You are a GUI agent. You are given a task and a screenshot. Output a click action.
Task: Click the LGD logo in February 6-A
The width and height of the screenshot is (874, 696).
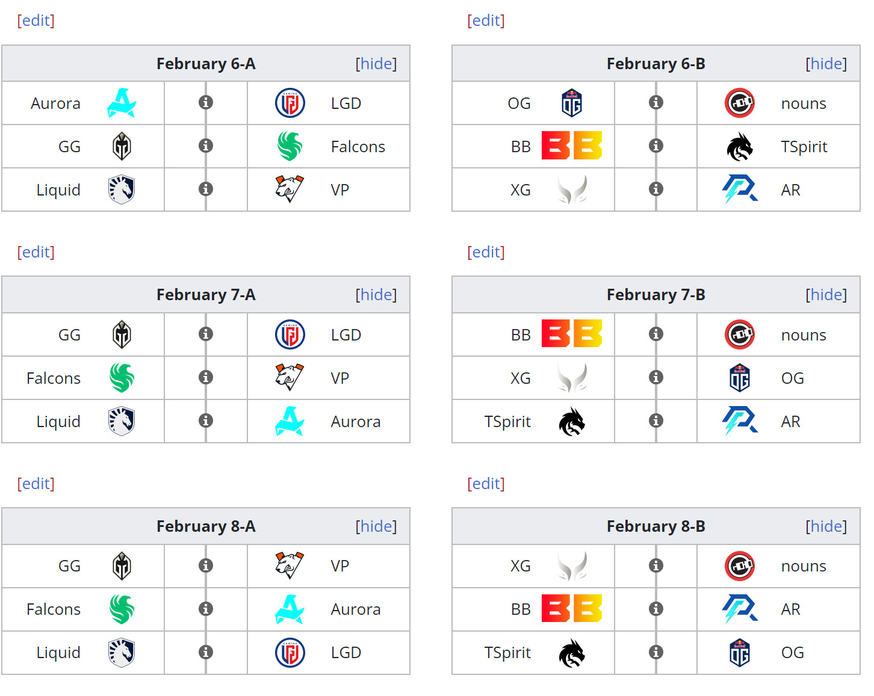pos(290,103)
